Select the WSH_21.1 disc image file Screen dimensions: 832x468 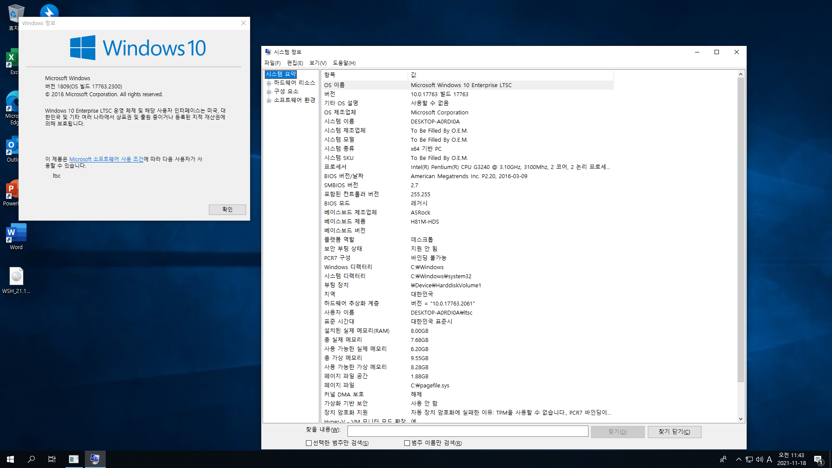pyautogui.click(x=16, y=280)
